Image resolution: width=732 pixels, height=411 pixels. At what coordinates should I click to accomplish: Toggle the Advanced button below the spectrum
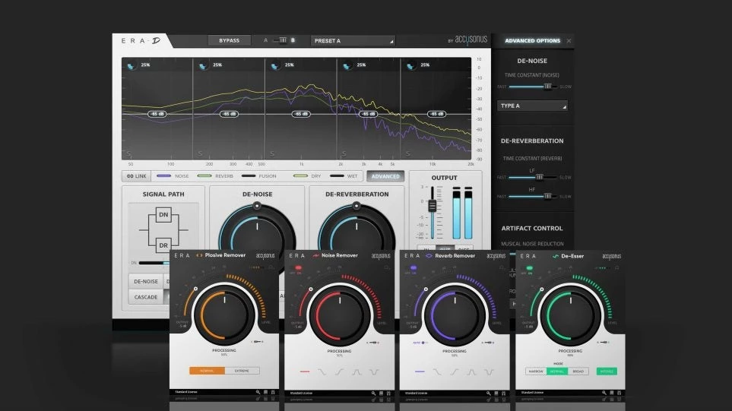click(385, 176)
